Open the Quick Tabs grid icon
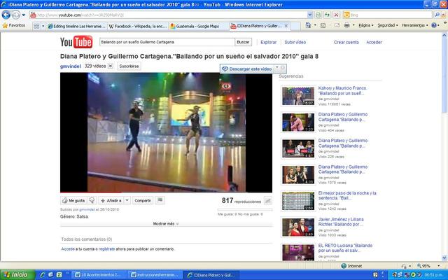Screen dimensions: 448x280 point(36,26)
